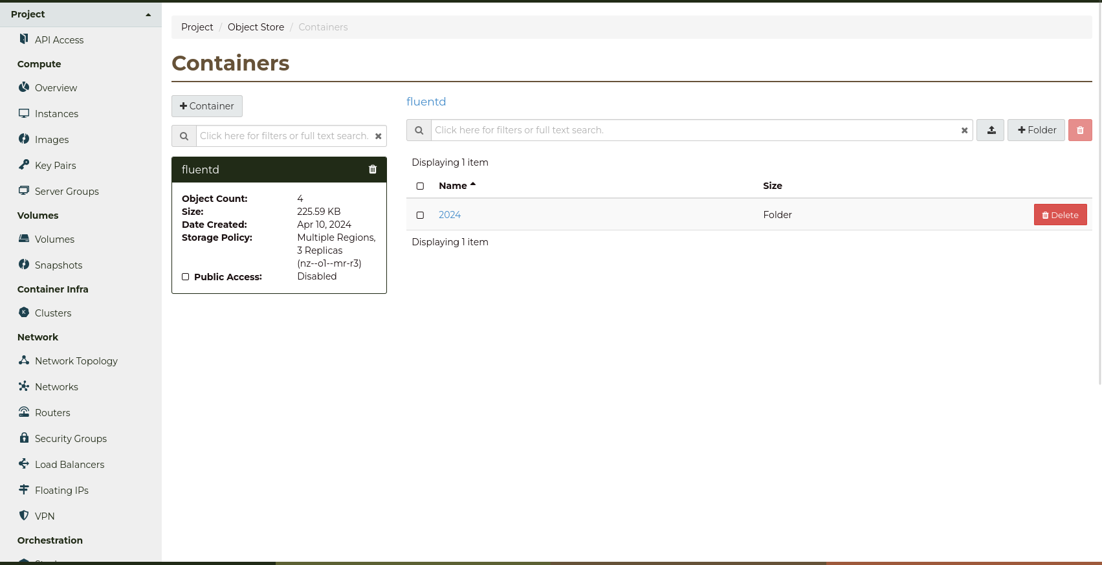Click the container filter text field
Screen dimensions: 1102x565
[x=285, y=136]
